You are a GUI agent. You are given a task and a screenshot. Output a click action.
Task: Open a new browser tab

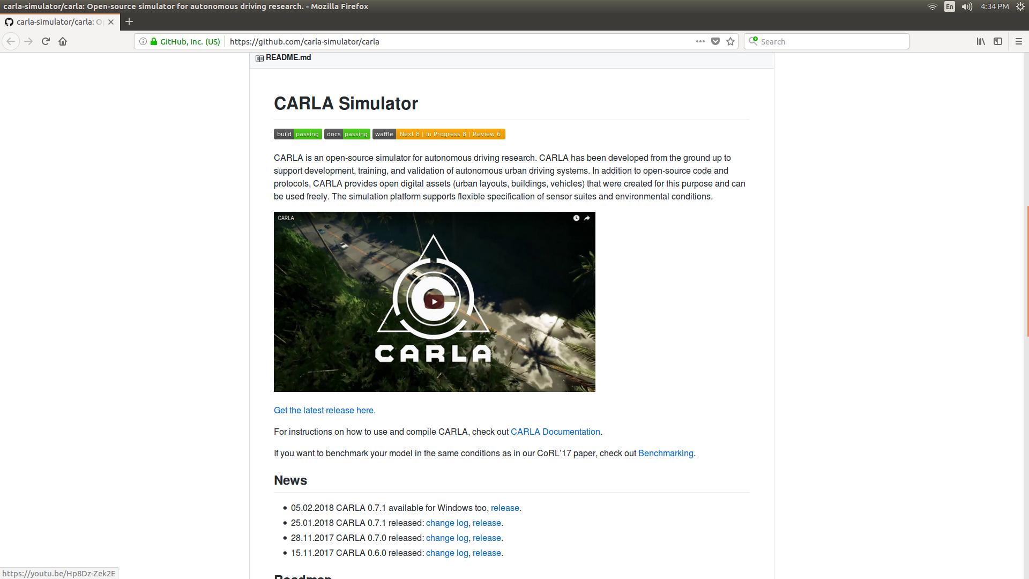click(x=129, y=21)
